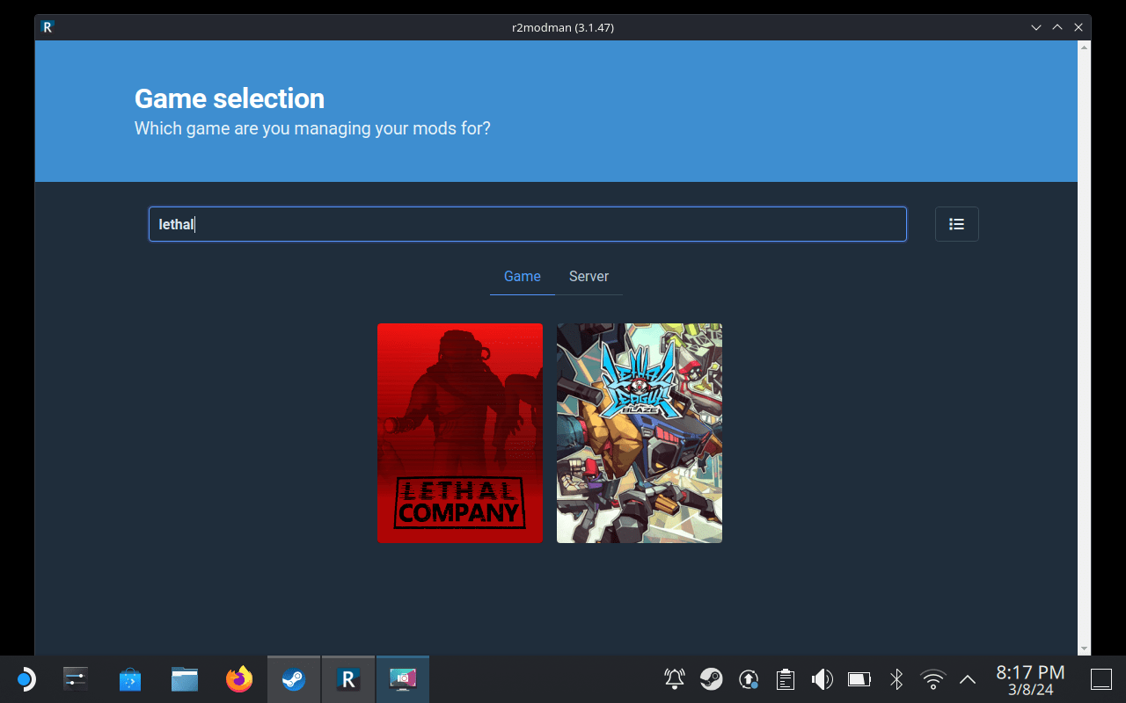Click the scrollbar up arrow
This screenshot has height=703, width=1126.
pos(1084,46)
